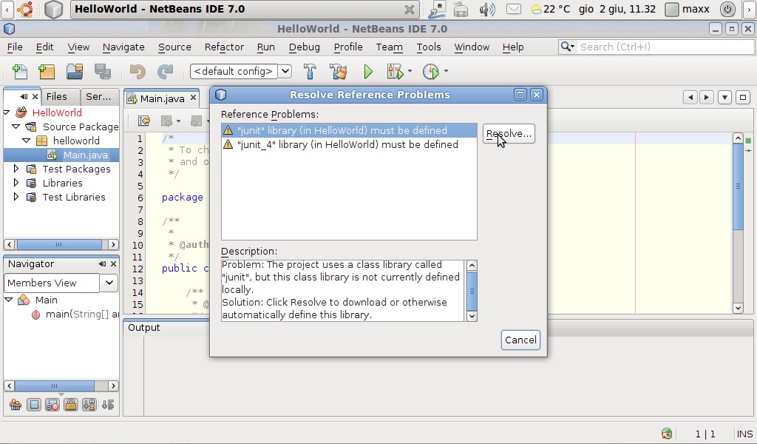Run the project with the green play icon

pyautogui.click(x=368, y=72)
